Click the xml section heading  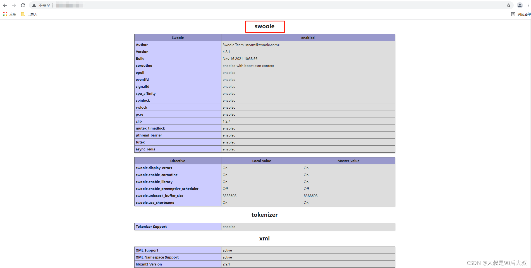tap(265, 238)
